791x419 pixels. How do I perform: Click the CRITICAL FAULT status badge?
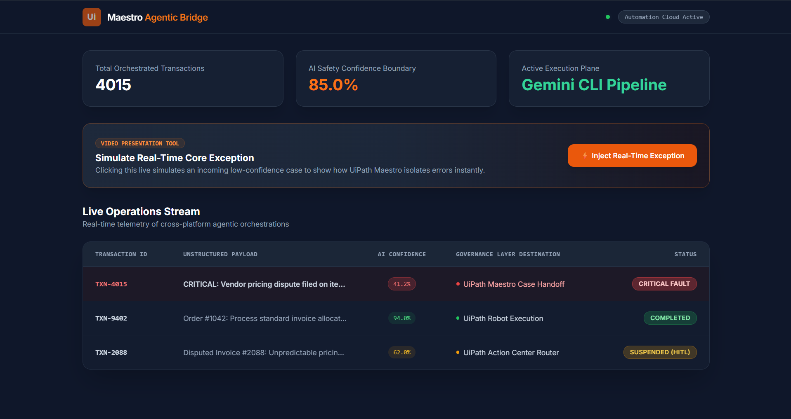[x=664, y=284]
